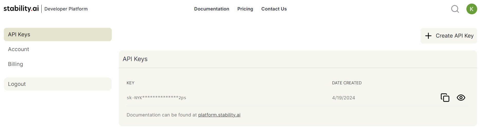
Task: Click the DATE CREATED column header
Action: click(346, 83)
